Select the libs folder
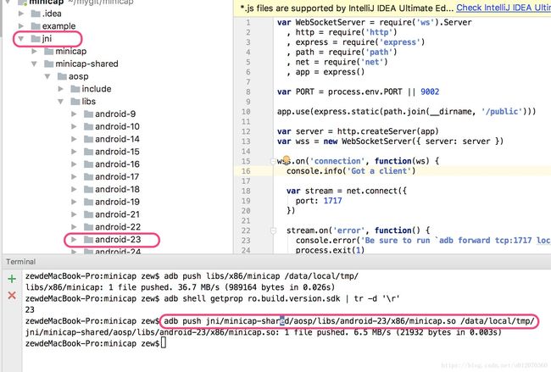Screen dimensions: 551x372 pos(83,102)
